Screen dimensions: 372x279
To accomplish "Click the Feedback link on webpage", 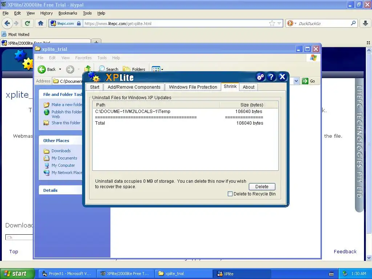I will [345, 251].
